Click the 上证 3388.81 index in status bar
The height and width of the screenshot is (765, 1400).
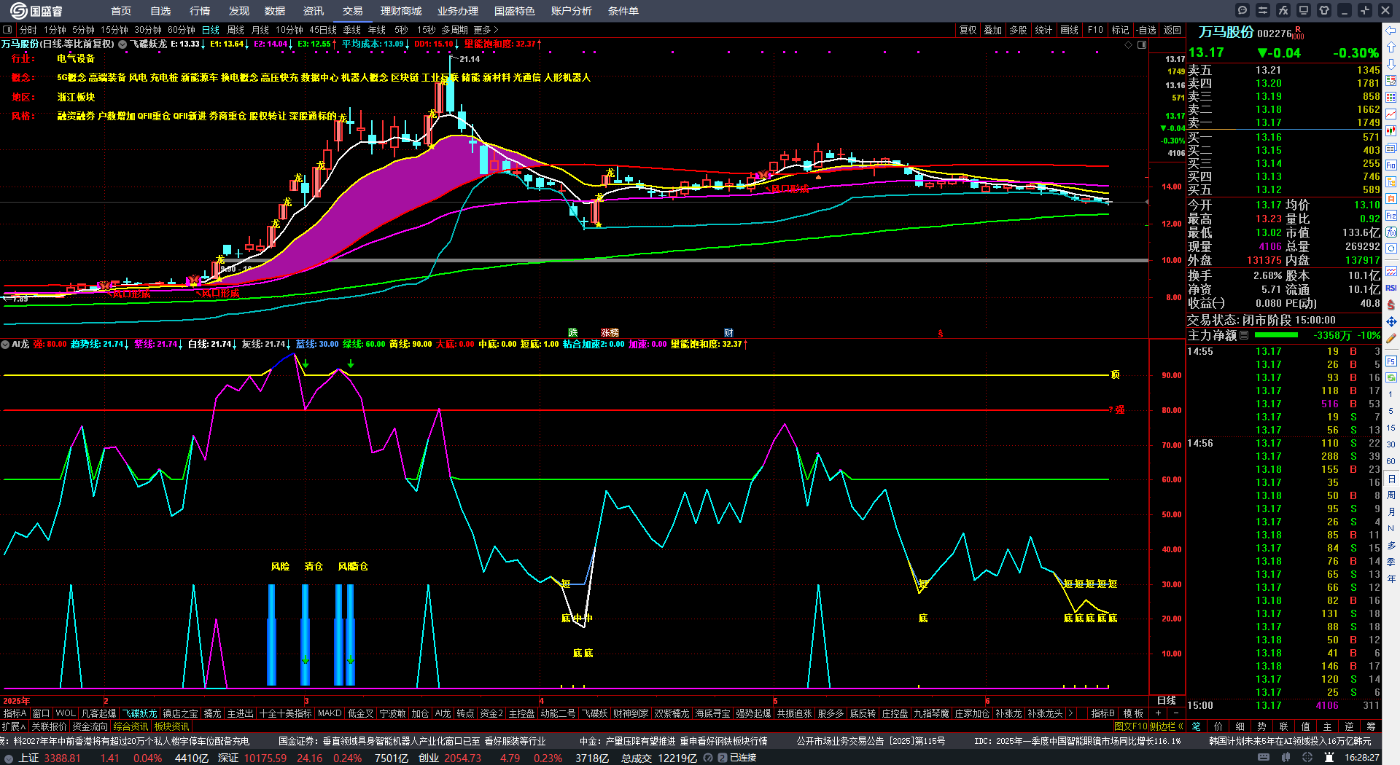[50, 758]
